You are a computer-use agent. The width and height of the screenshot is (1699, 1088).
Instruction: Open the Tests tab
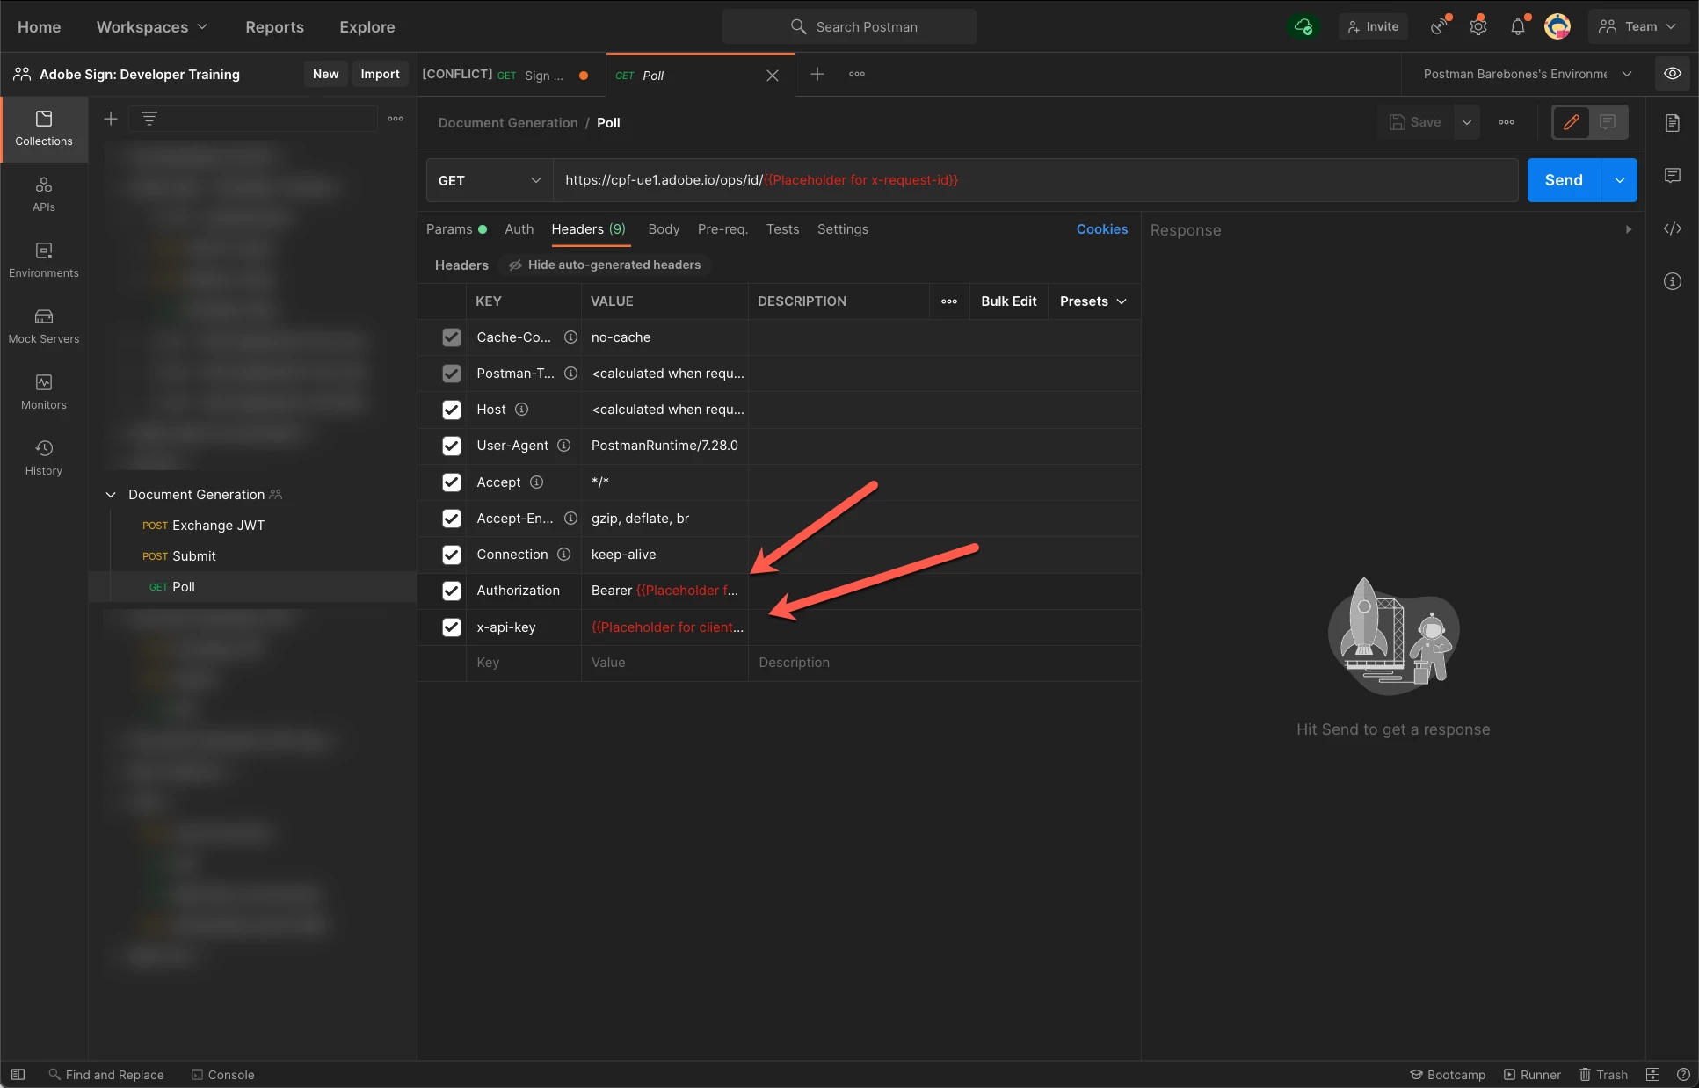782,229
